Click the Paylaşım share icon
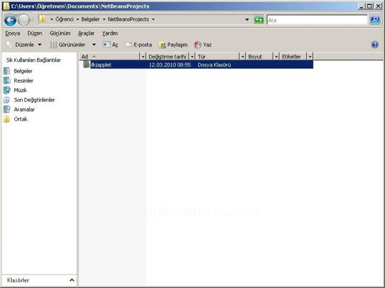 point(162,45)
